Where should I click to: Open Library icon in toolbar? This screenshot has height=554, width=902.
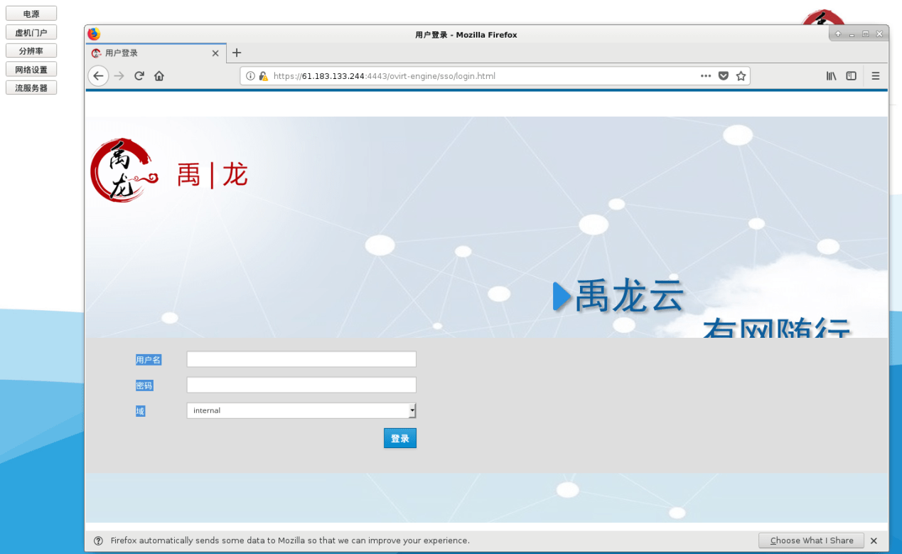point(831,76)
